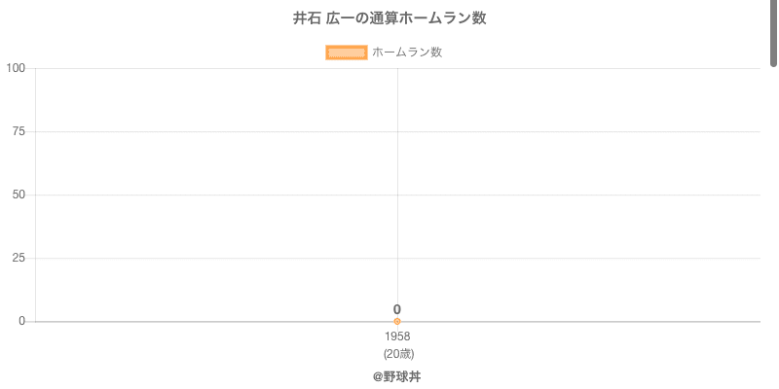This screenshot has width=779, height=389.
Task: Click the 100 y-axis tick label
Action: [x=16, y=68]
